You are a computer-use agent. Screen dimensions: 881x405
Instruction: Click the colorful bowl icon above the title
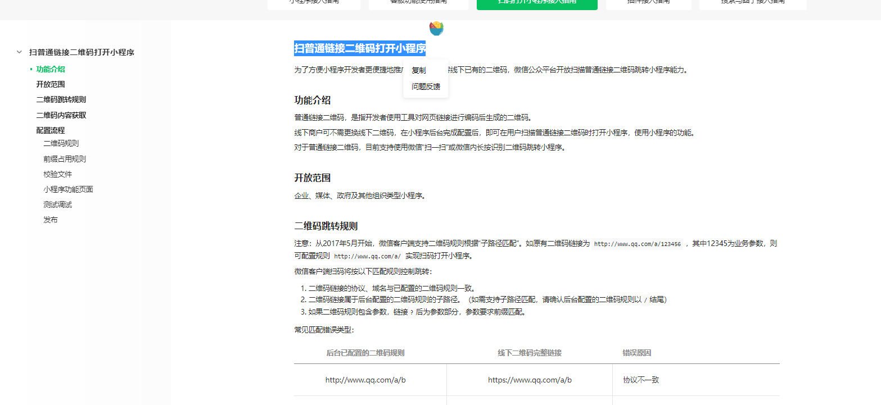pyautogui.click(x=436, y=28)
